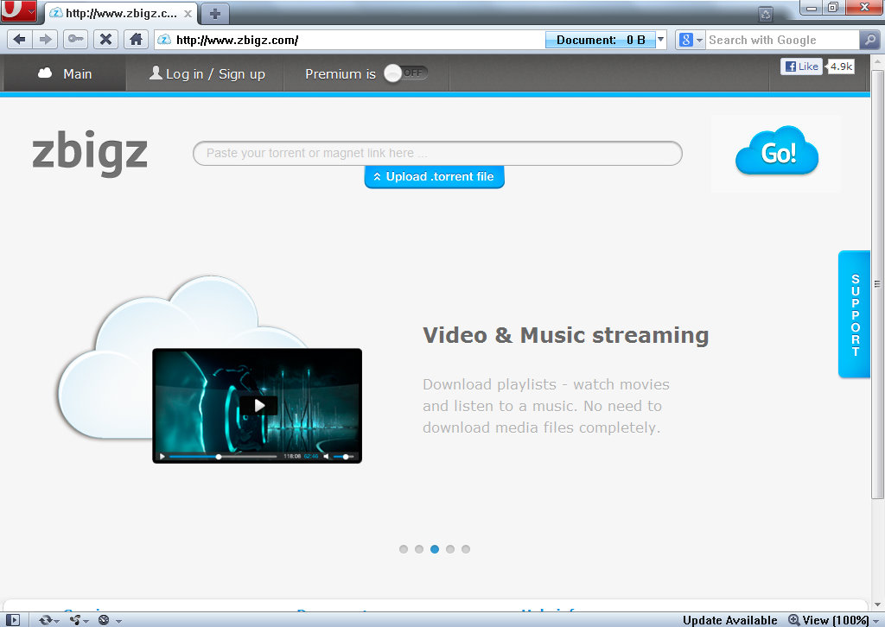Click the torrent or magnet link field
The width and height of the screenshot is (885, 627).
437,154
